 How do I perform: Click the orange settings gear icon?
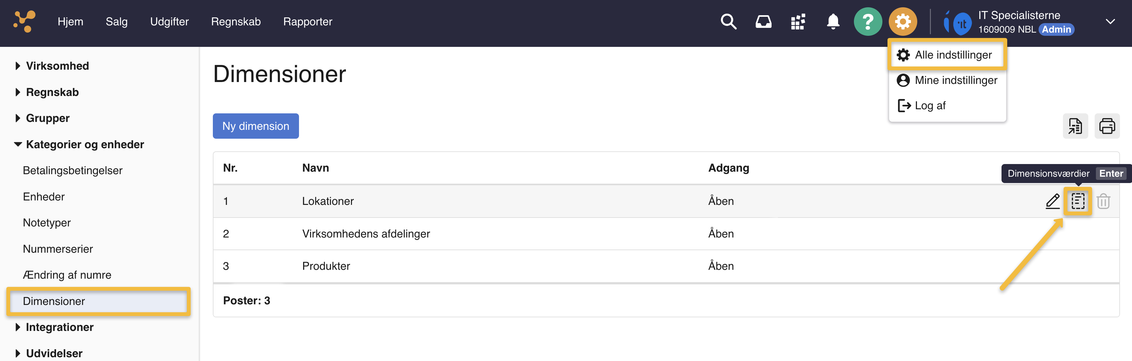(x=903, y=22)
